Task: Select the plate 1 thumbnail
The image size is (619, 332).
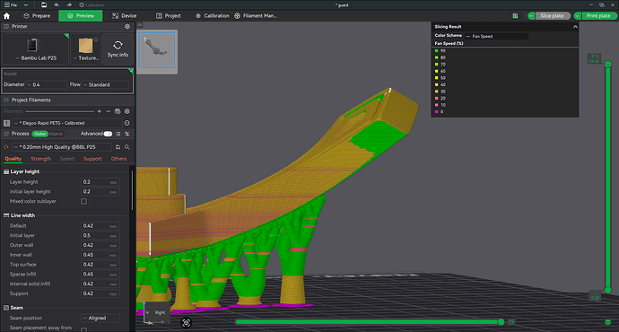Action: [x=157, y=50]
